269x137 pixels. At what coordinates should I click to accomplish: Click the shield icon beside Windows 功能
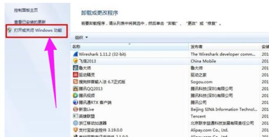point(9,31)
